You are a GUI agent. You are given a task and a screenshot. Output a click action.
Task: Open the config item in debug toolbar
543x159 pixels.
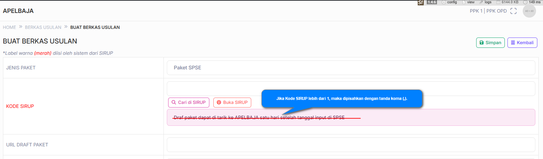click(x=449, y=2)
